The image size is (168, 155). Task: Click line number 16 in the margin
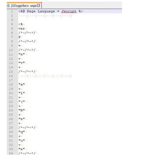tap(11, 76)
